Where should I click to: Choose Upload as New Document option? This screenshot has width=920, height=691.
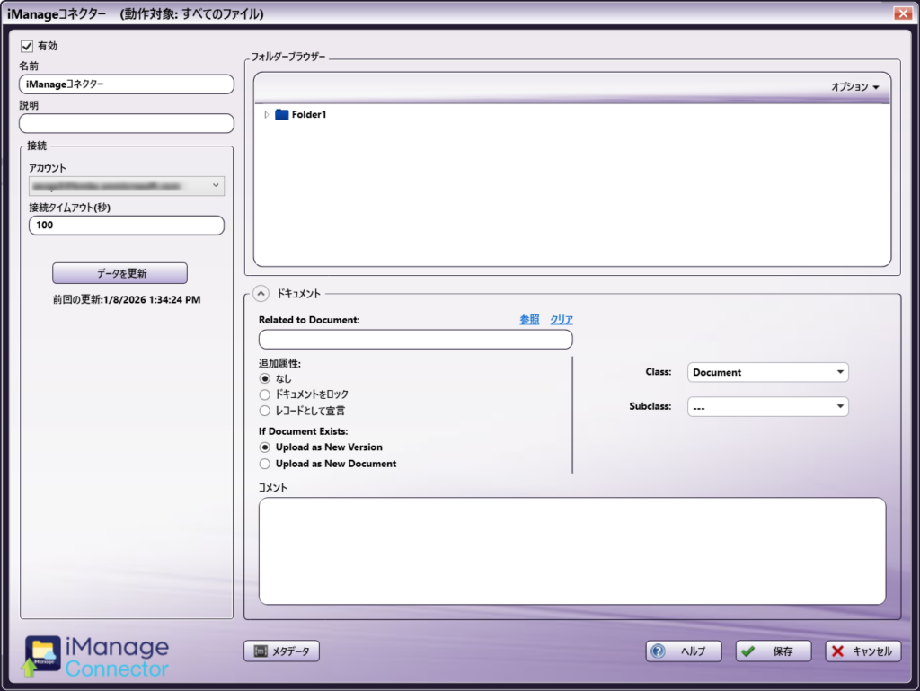tap(264, 464)
